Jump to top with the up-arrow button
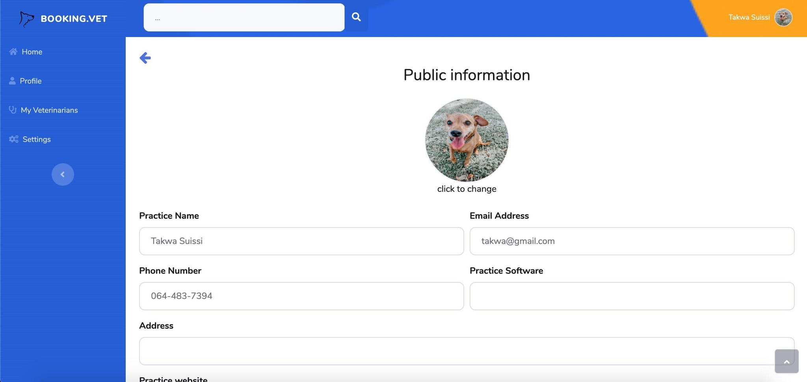This screenshot has height=382, width=807. pyautogui.click(x=787, y=361)
